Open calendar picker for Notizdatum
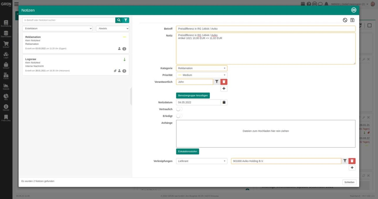Viewport: 378px width, 199px height. [x=224, y=102]
